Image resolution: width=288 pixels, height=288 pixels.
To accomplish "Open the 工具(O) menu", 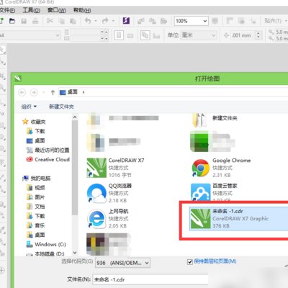I will [x=32, y=10].
